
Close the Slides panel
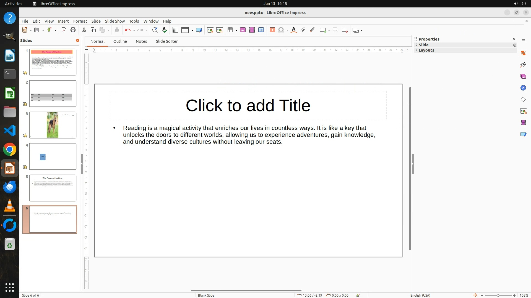[x=77, y=41]
